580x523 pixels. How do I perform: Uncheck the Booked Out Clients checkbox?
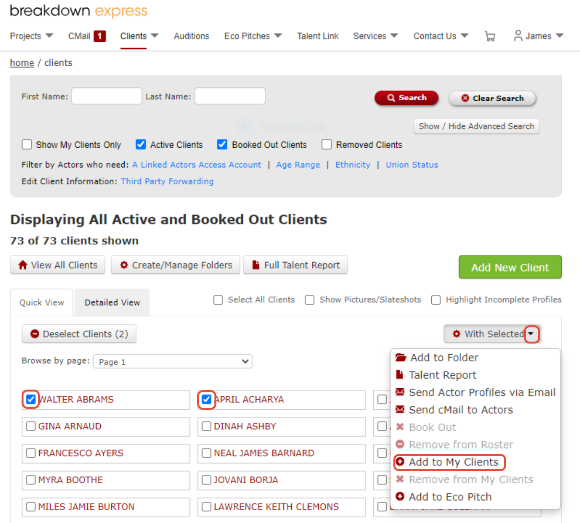[x=222, y=144]
